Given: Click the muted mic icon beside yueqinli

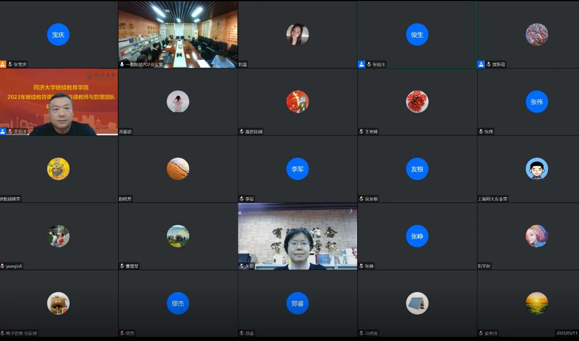Looking at the screenshot, I should [3, 266].
